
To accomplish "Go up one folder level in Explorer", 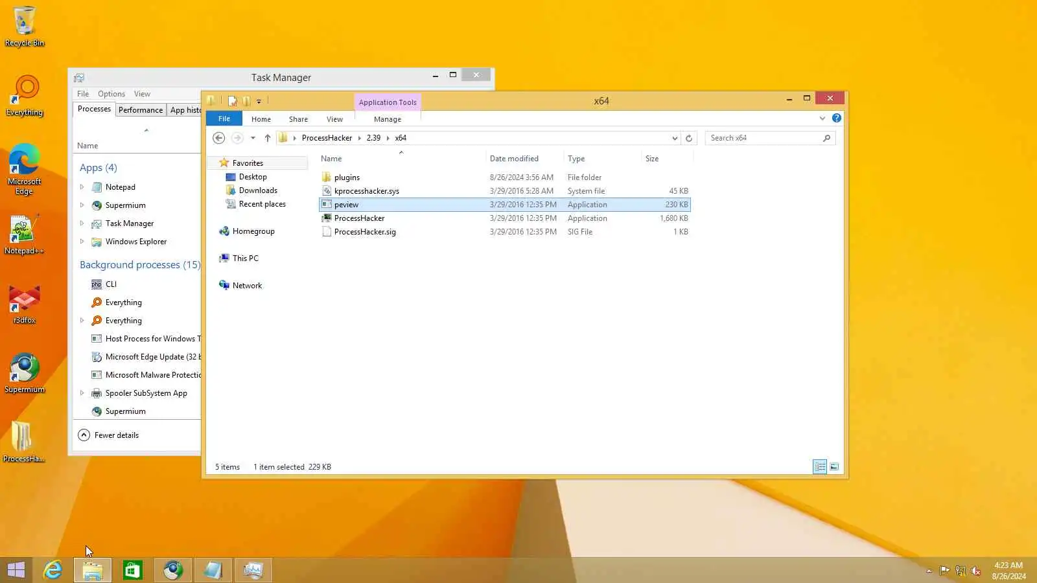I will point(267,138).
